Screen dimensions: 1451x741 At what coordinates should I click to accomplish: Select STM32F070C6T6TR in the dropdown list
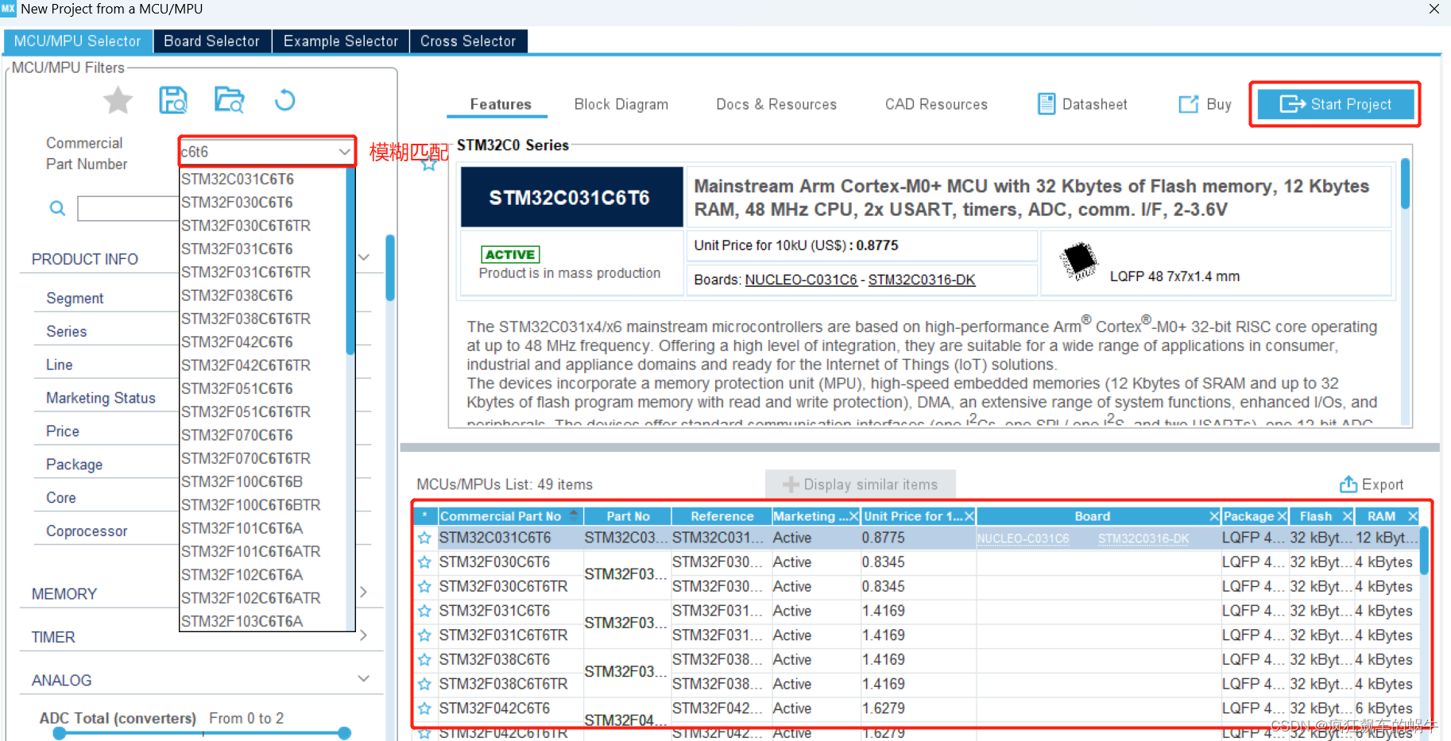(246, 458)
